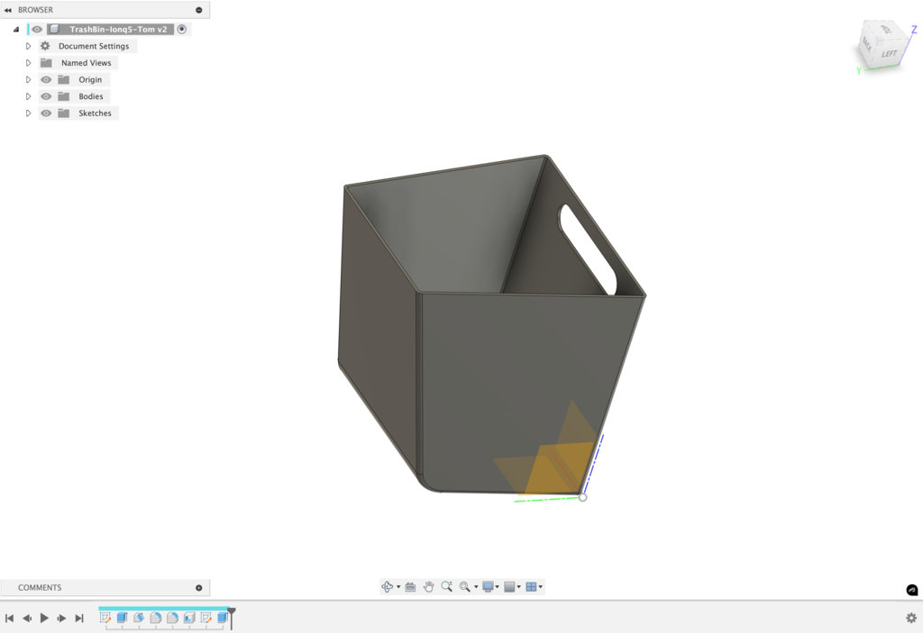The height and width of the screenshot is (633, 923).
Task: Click the first sketch feature in timeline
Action: (x=105, y=618)
